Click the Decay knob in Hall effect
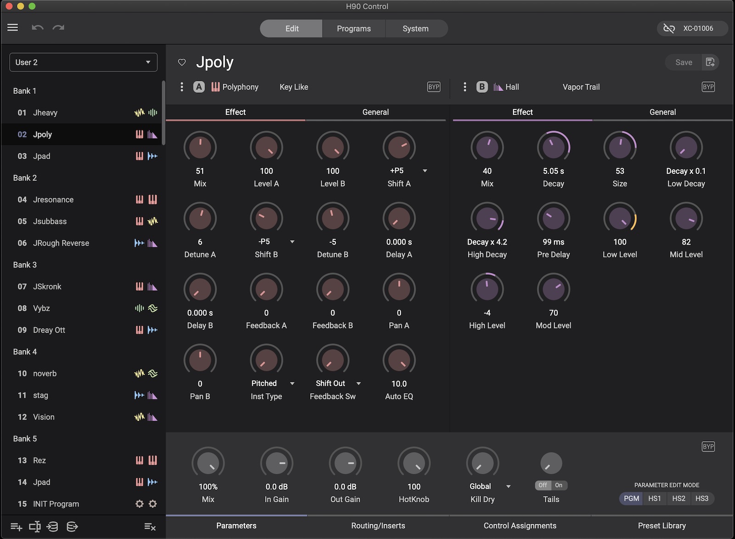 coord(553,148)
